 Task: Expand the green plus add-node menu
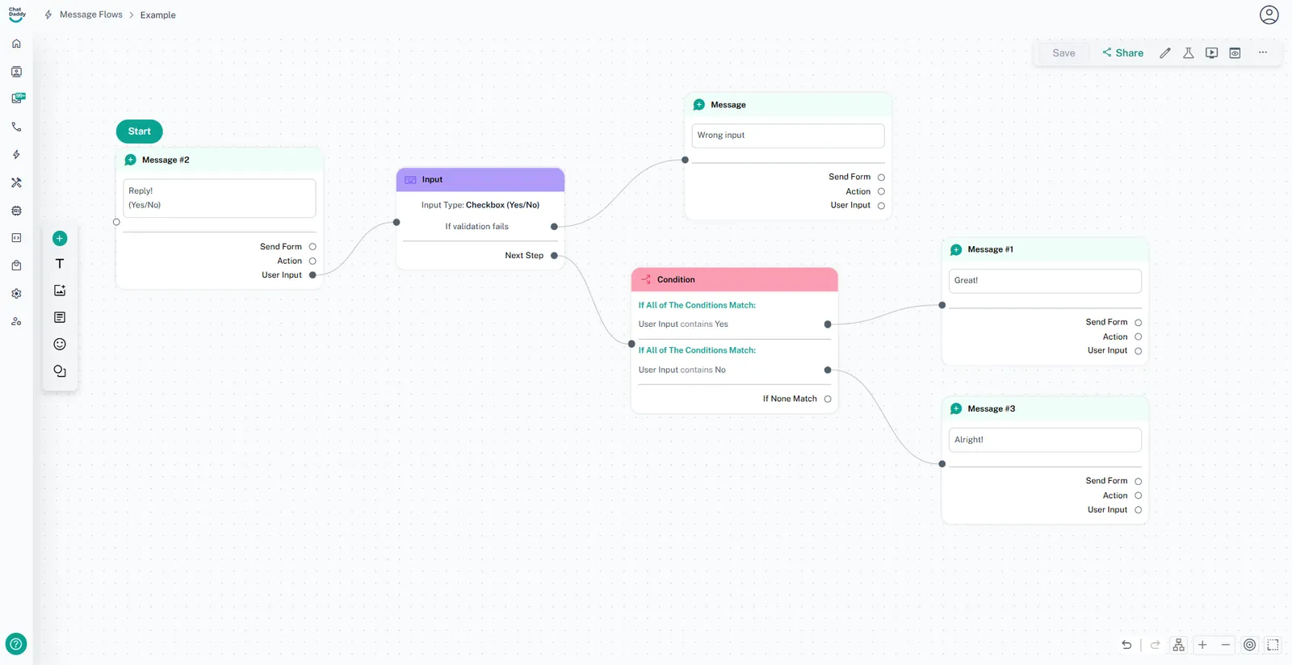60,239
